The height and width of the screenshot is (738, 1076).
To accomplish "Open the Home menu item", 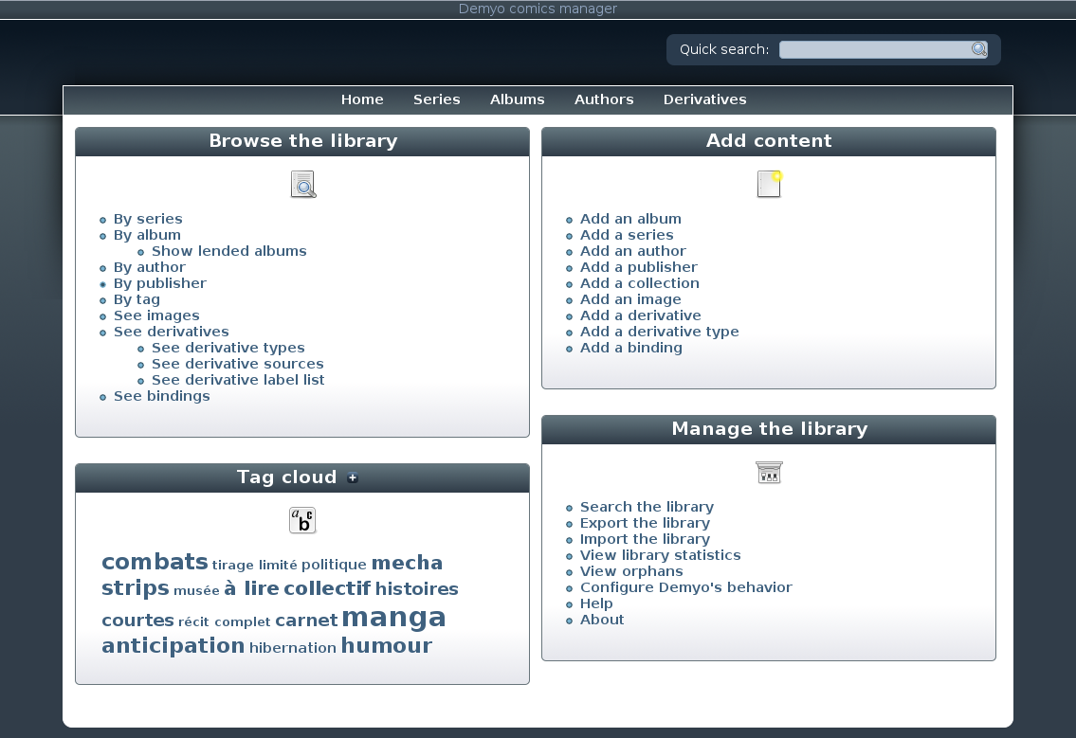I will click(362, 99).
